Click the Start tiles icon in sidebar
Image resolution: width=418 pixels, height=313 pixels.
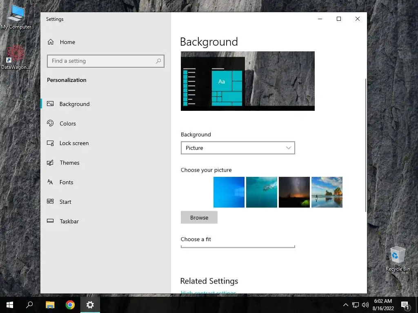[50, 201]
